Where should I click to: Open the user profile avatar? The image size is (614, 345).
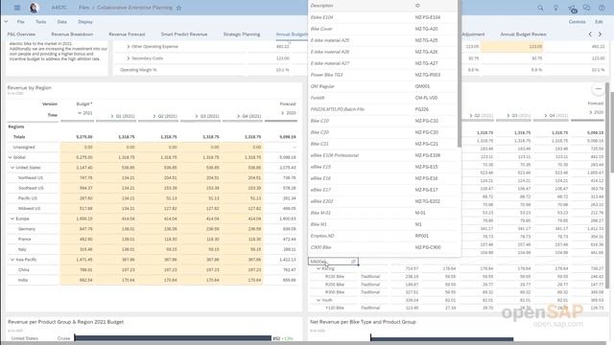click(35, 8)
